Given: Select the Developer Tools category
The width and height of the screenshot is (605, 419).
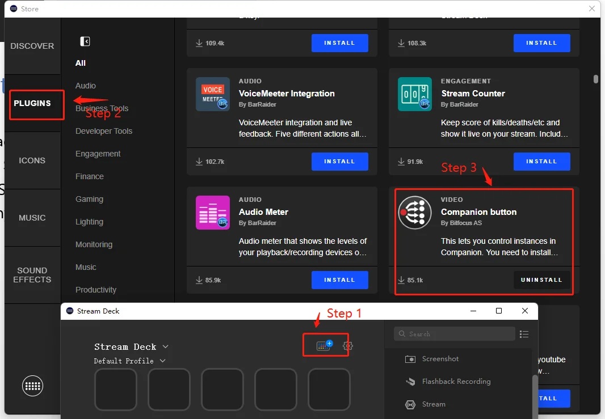Looking at the screenshot, I should 104,131.
